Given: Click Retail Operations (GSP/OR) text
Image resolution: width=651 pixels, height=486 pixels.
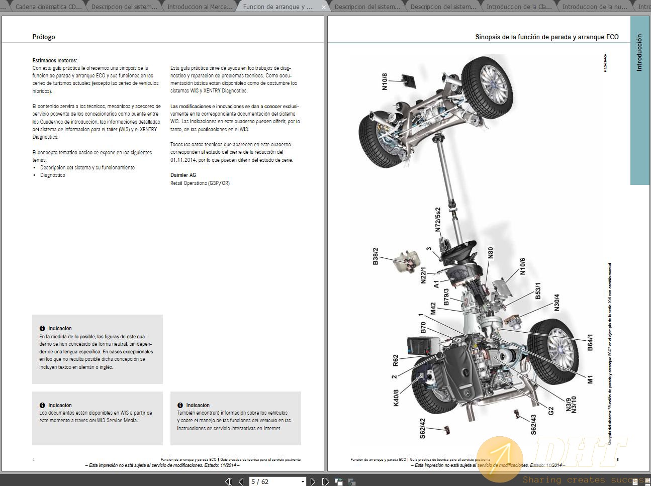Looking at the screenshot, I should tap(200, 183).
